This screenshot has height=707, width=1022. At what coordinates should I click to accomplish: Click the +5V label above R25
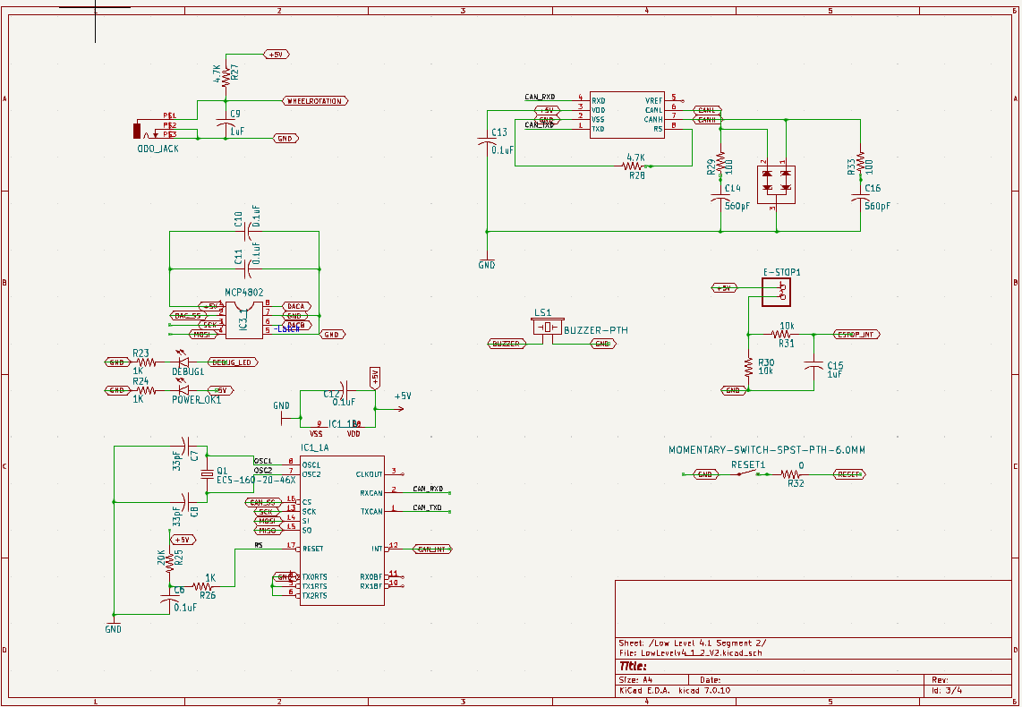183,541
